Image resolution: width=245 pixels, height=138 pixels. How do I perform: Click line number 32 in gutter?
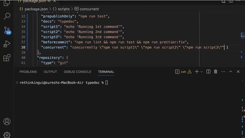(23, 16)
